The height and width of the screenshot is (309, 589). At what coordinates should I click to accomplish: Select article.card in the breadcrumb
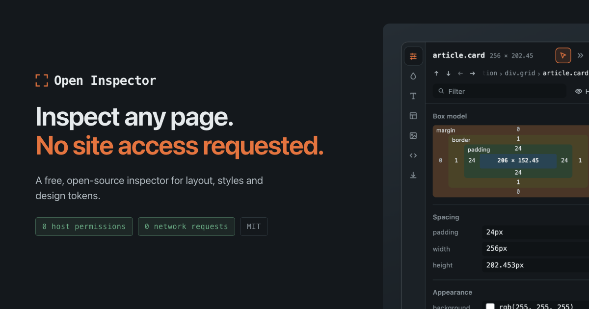pos(565,73)
